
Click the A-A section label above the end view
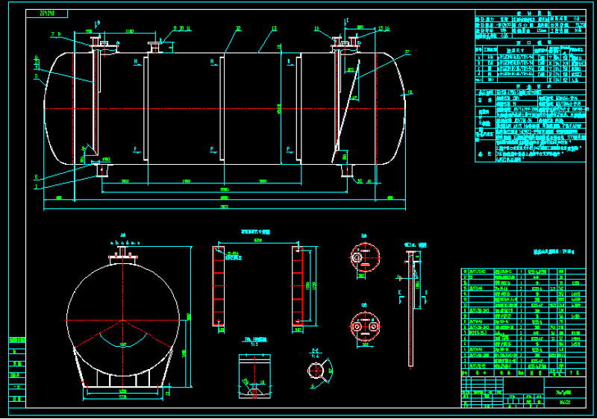pyautogui.click(x=123, y=236)
